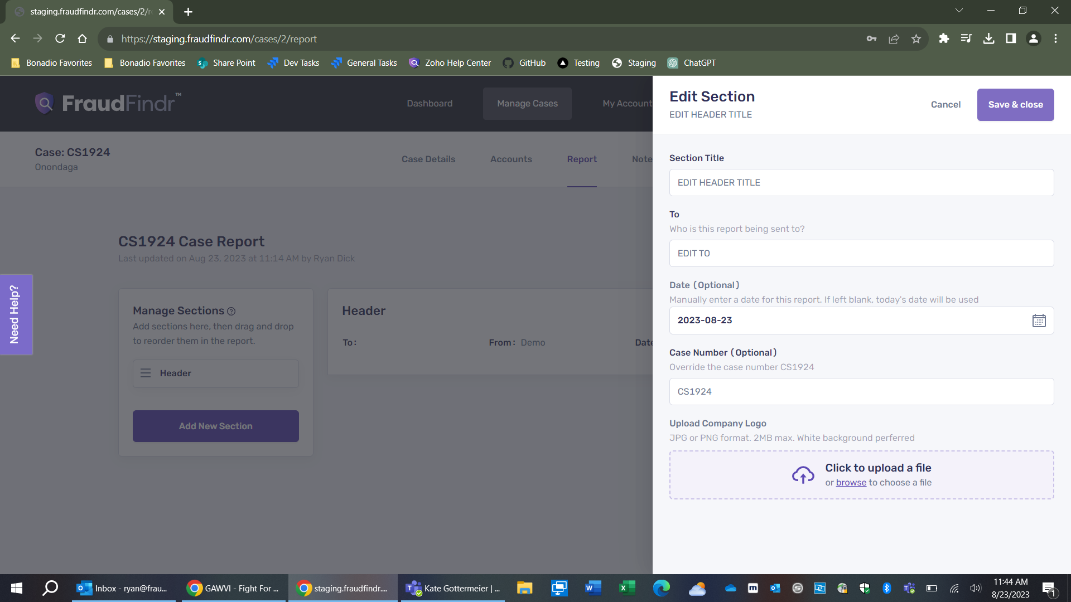Focus the Case Number field
The image size is (1071, 602).
861,392
